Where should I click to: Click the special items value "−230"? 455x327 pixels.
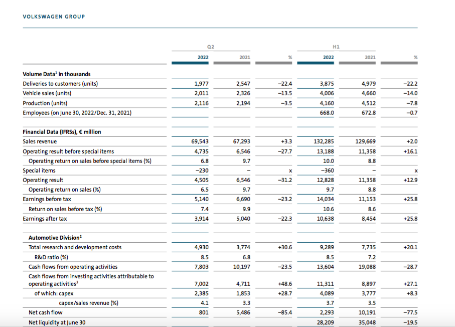202,171
